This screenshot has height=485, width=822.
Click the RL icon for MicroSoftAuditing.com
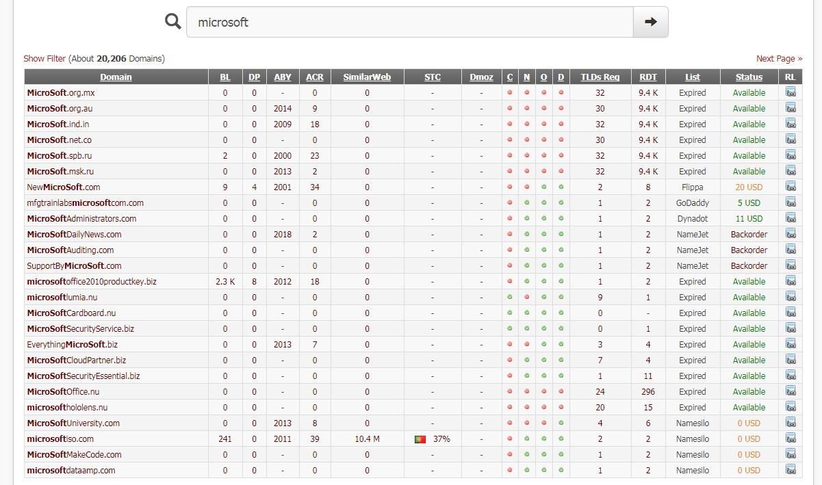click(791, 250)
